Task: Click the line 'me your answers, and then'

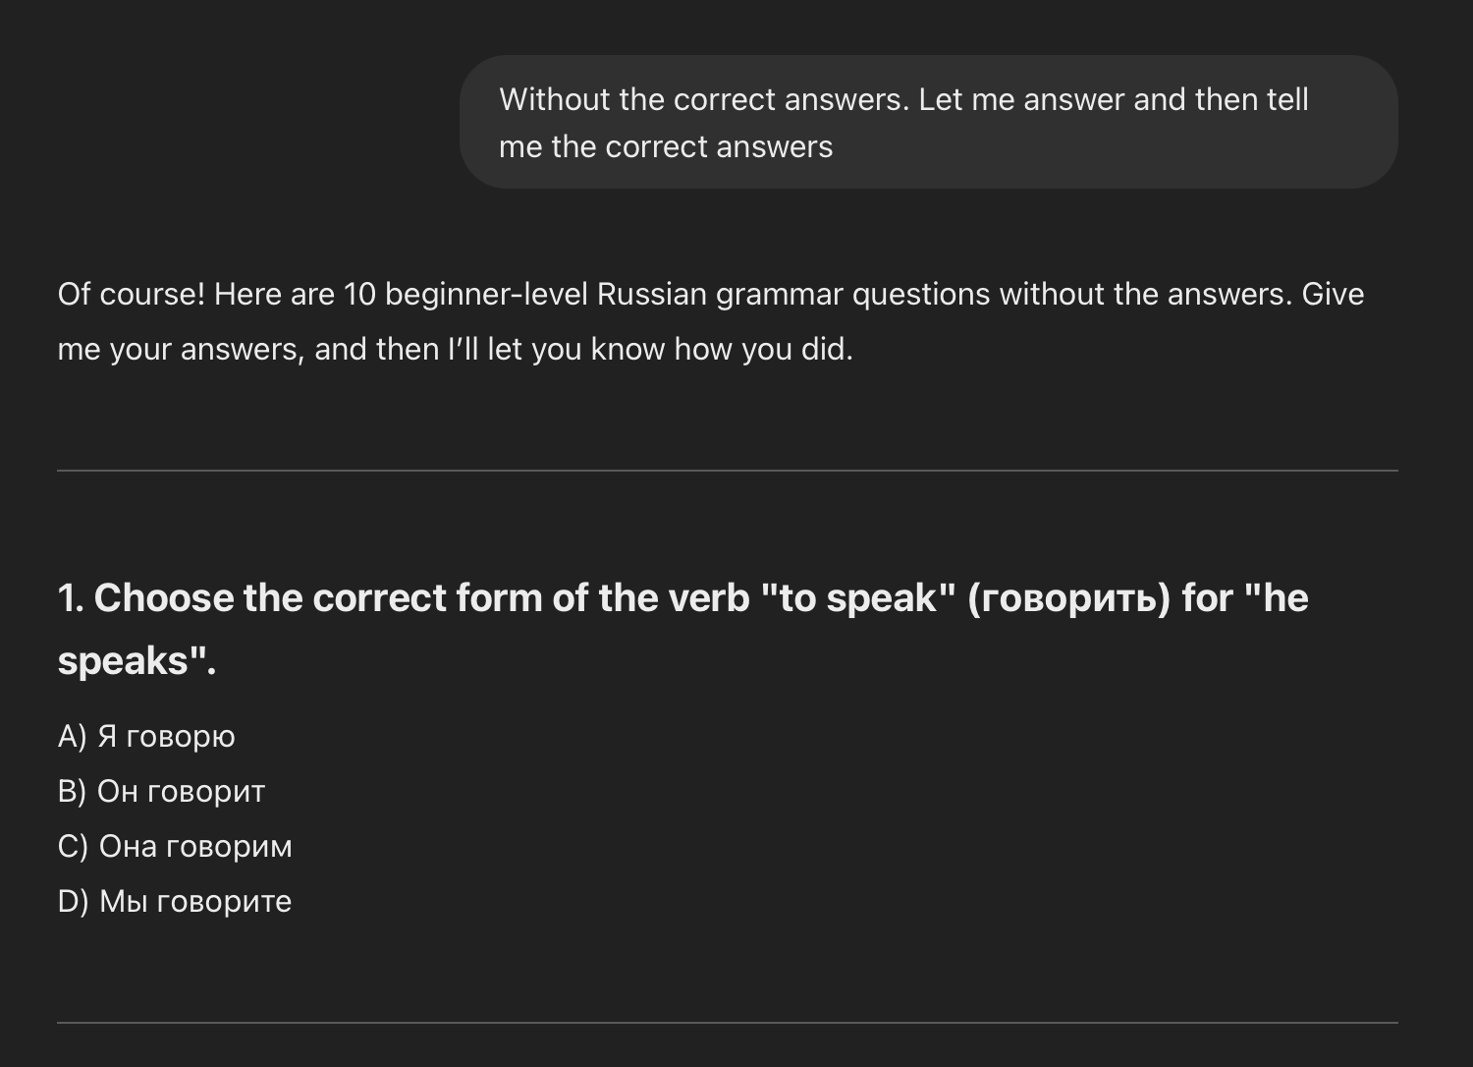Action: [x=248, y=349]
